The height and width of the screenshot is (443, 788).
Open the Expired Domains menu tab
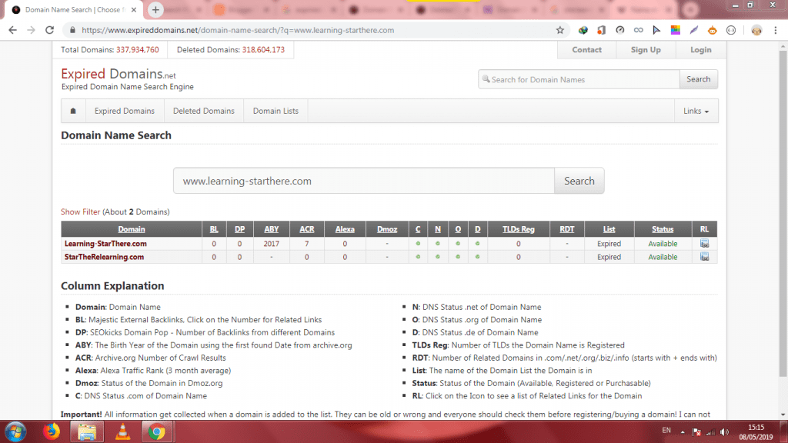125,111
